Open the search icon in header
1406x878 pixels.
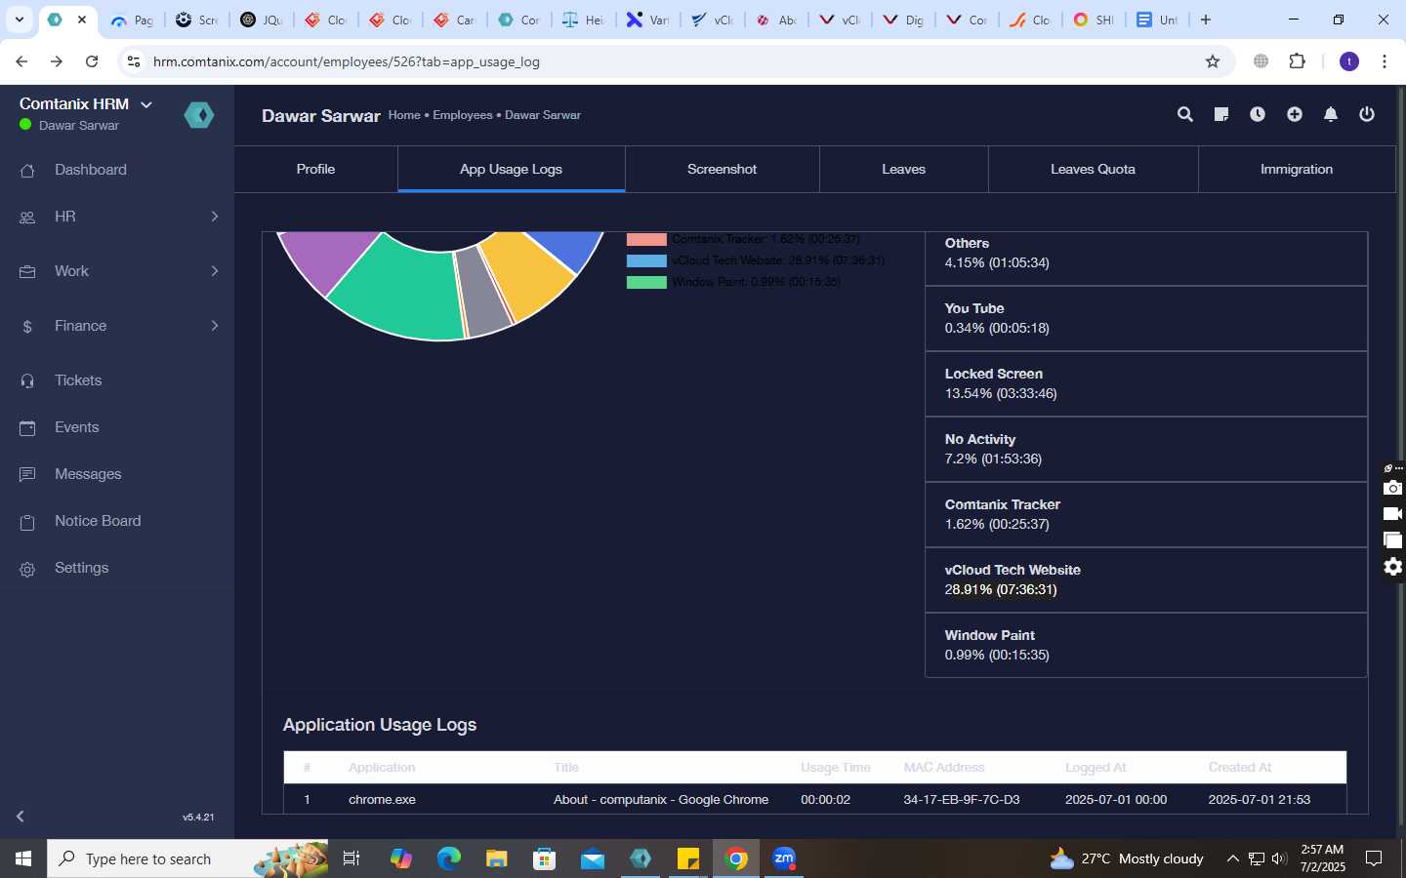click(x=1185, y=114)
